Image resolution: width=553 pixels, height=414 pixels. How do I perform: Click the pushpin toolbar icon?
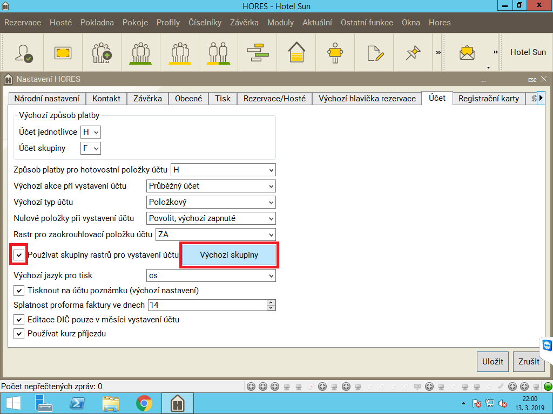pos(413,52)
